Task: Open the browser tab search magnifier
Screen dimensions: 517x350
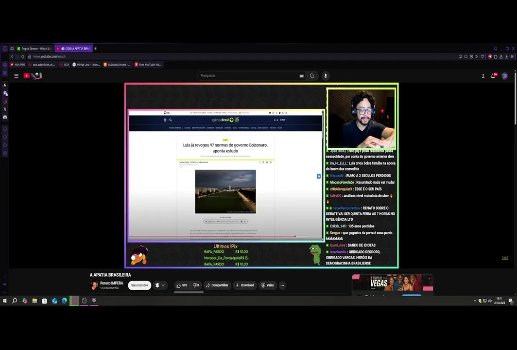Action: click(496, 49)
